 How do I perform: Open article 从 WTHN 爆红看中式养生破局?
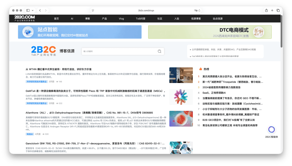coord(58,69)
